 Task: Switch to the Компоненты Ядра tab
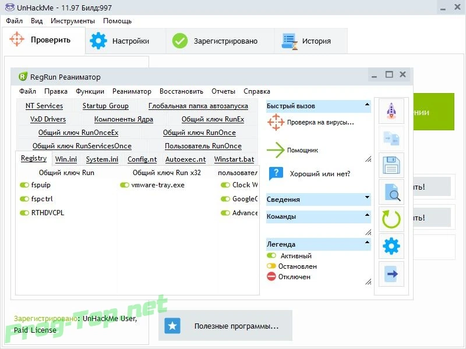pyautogui.click(x=123, y=119)
